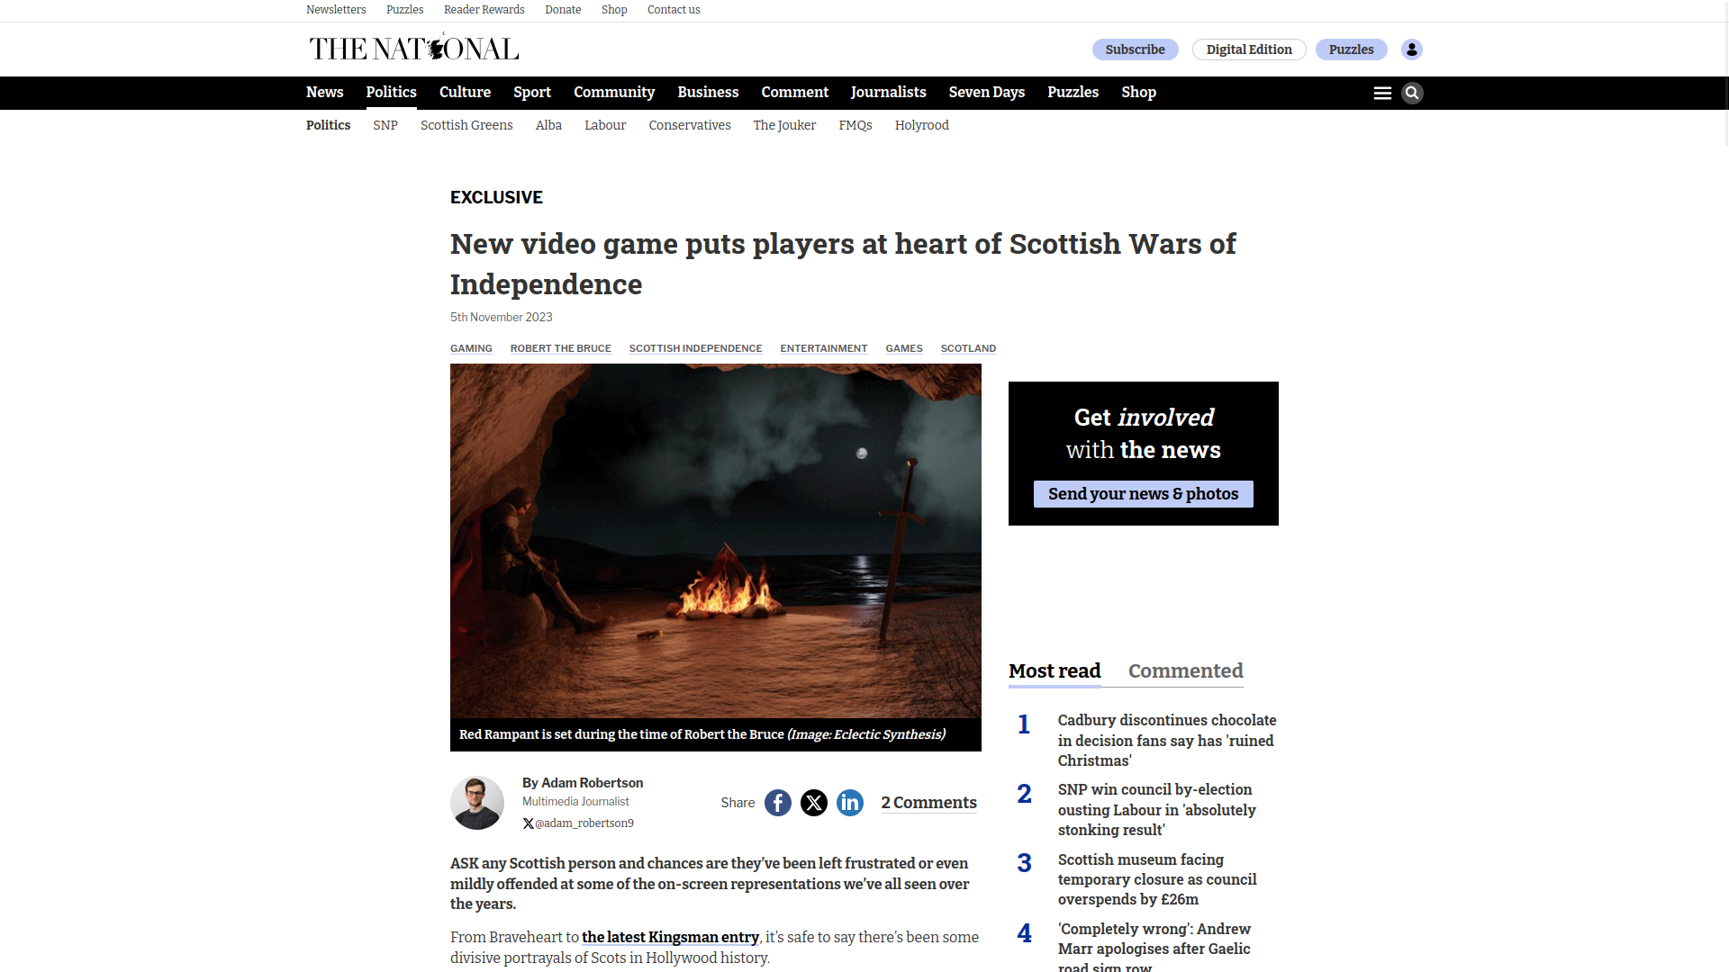Open Cadbury discontinues chocolate story

click(x=1166, y=740)
